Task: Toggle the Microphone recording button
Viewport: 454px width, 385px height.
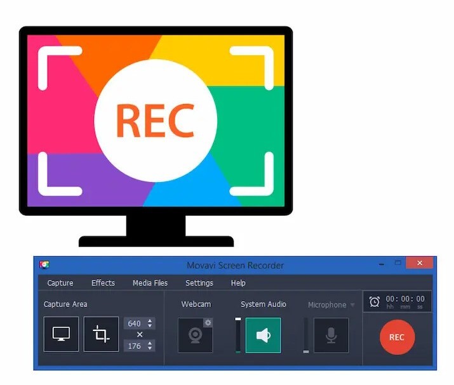Action: pos(331,336)
